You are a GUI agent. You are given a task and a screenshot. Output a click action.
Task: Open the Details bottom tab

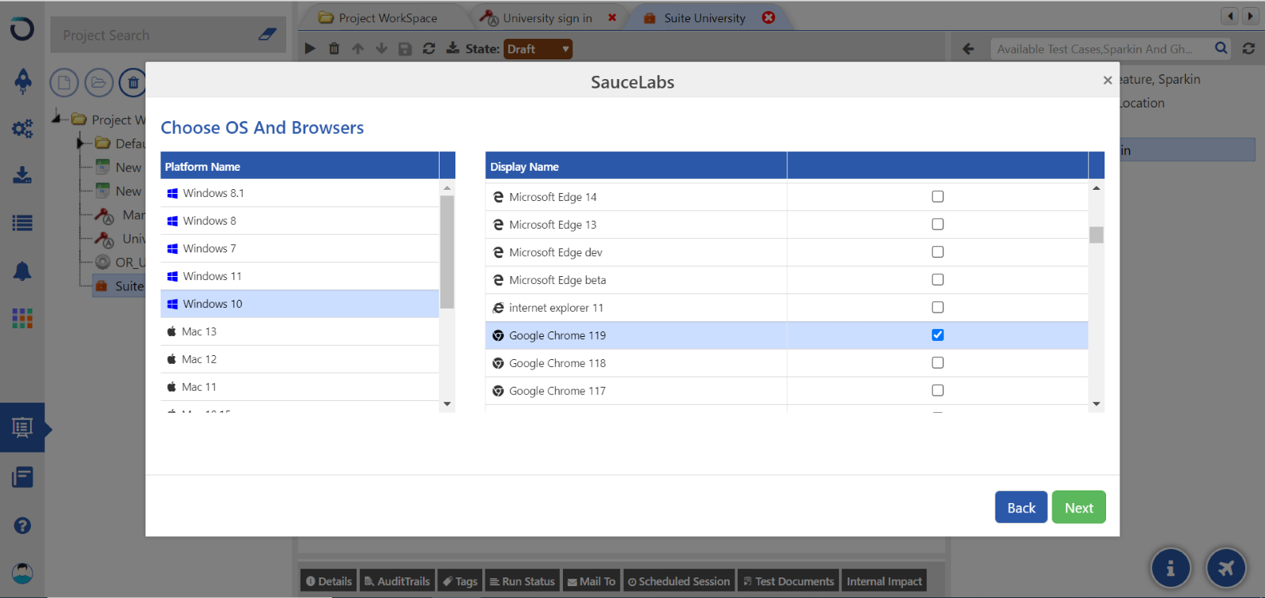[329, 581]
